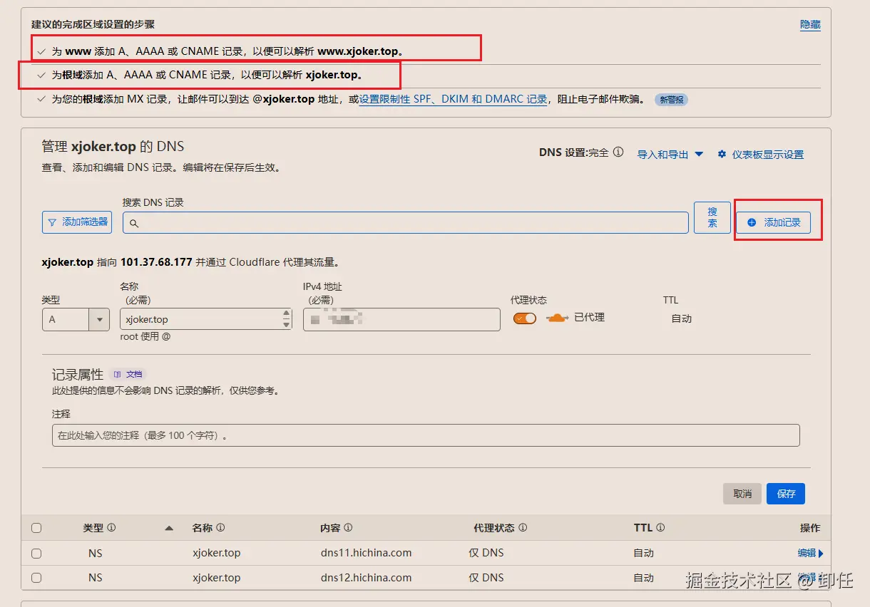This screenshot has width=870, height=607.
Task: Click the 已代理 status label
Action: pyautogui.click(x=589, y=318)
